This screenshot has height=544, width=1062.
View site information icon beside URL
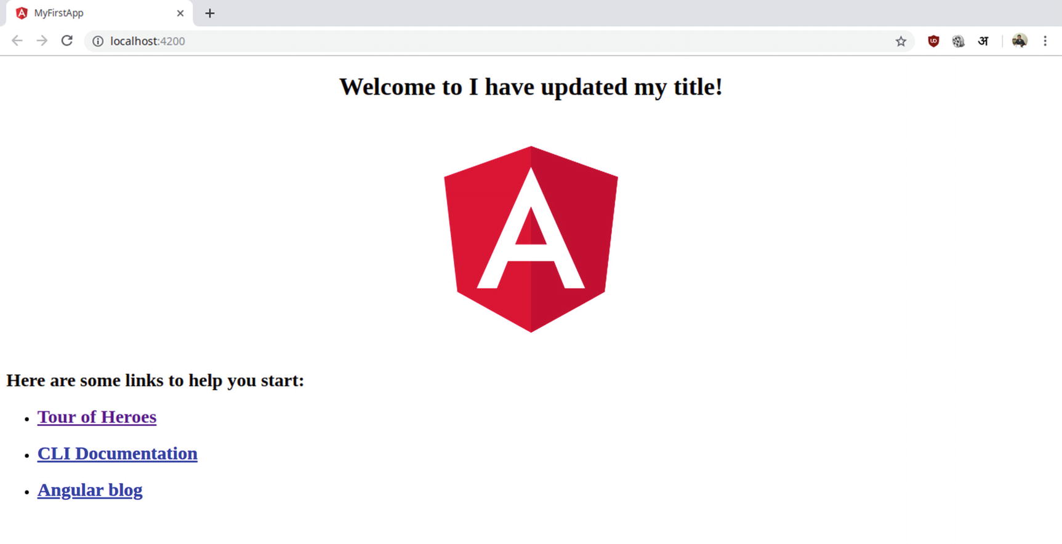click(x=98, y=41)
